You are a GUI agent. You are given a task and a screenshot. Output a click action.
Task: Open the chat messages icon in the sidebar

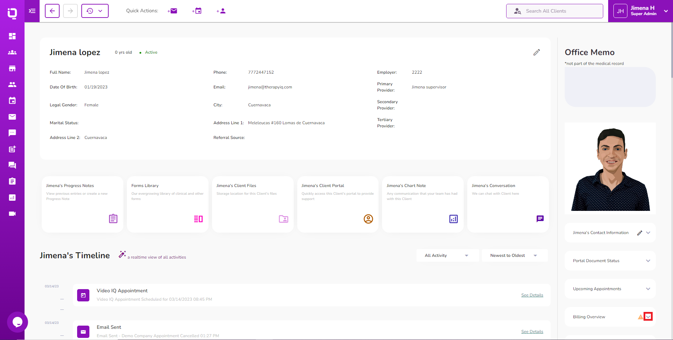click(x=12, y=133)
